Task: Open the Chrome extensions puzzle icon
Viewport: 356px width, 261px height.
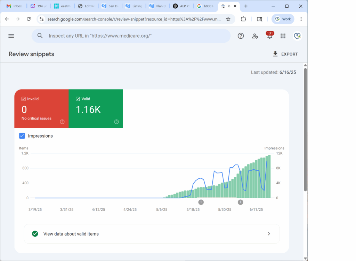Action: pos(243,19)
